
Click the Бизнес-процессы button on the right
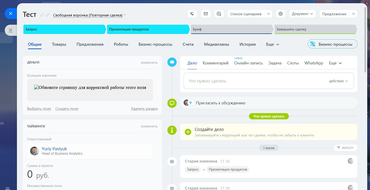332,44
